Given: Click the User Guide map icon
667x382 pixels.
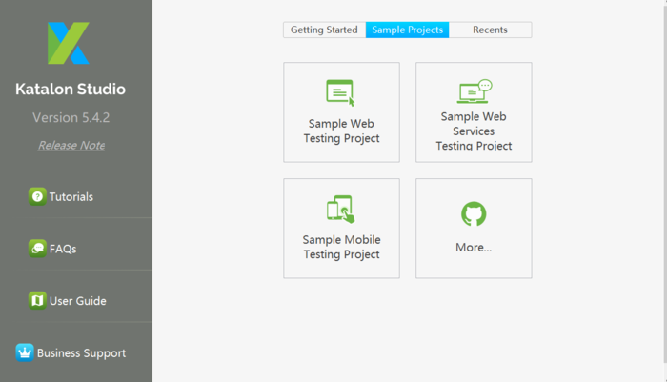Looking at the screenshot, I should pos(37,300).
